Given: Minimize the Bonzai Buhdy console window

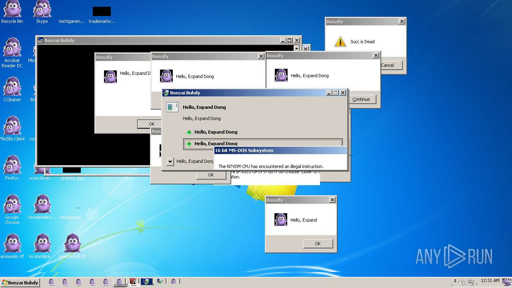Looking at the screenshot, I should (283, 40).
